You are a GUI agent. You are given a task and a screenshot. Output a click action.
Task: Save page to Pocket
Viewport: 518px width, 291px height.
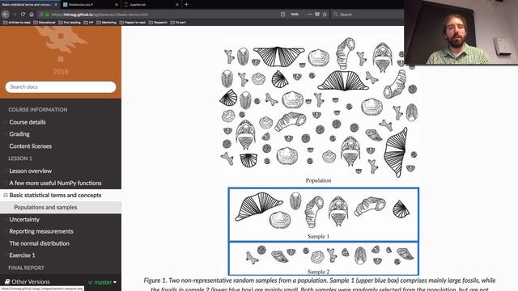click(x=317, y=15)
